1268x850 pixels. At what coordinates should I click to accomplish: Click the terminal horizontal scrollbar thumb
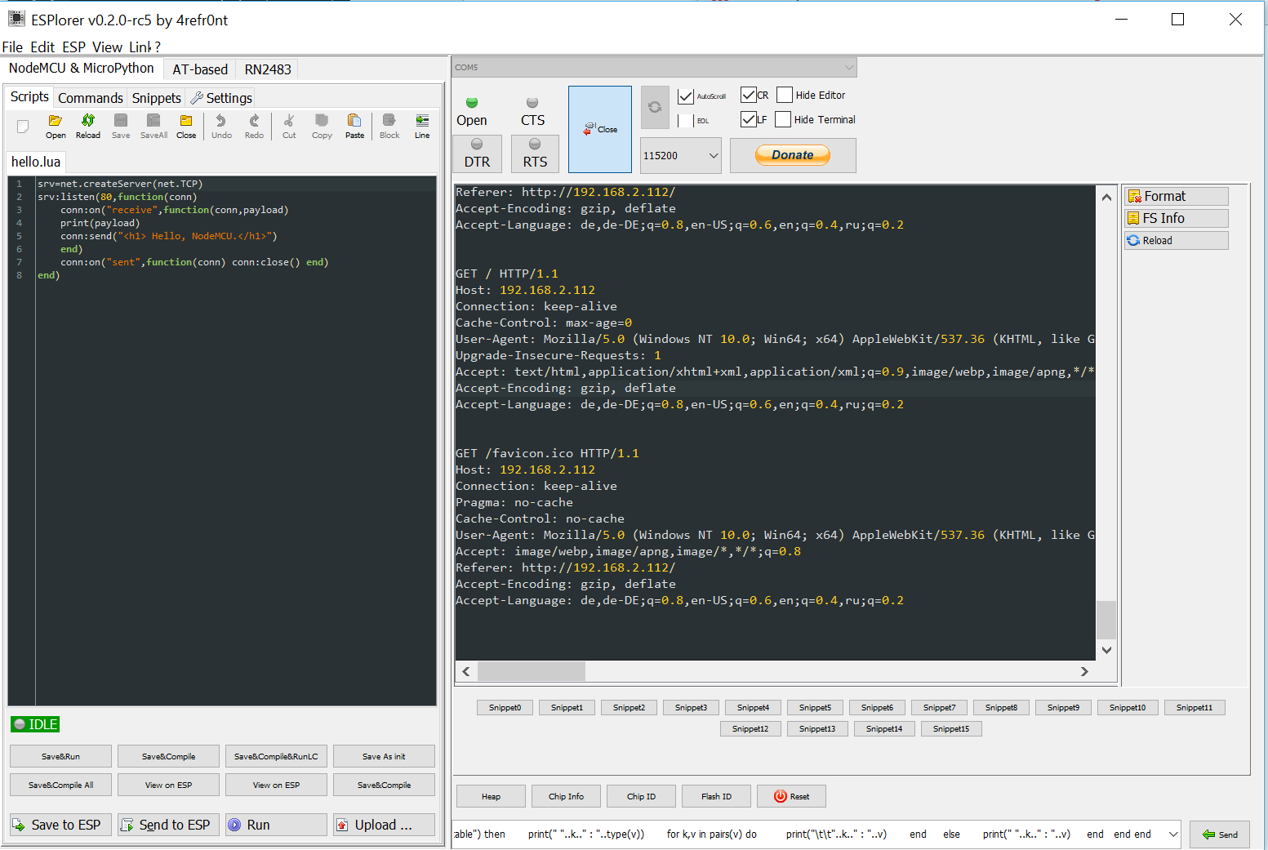tap(532, 671)
